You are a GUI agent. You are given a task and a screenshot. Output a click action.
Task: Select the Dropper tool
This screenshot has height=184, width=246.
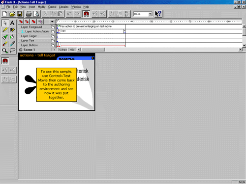tap(12, 44)
